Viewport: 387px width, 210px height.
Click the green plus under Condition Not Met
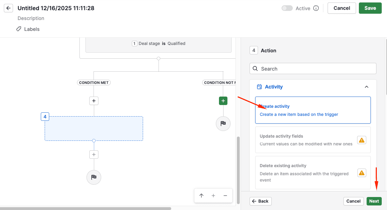pos(223,101)
